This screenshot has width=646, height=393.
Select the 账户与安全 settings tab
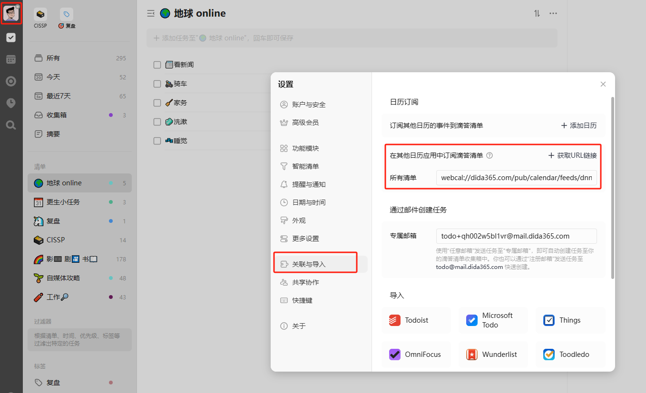309,105
